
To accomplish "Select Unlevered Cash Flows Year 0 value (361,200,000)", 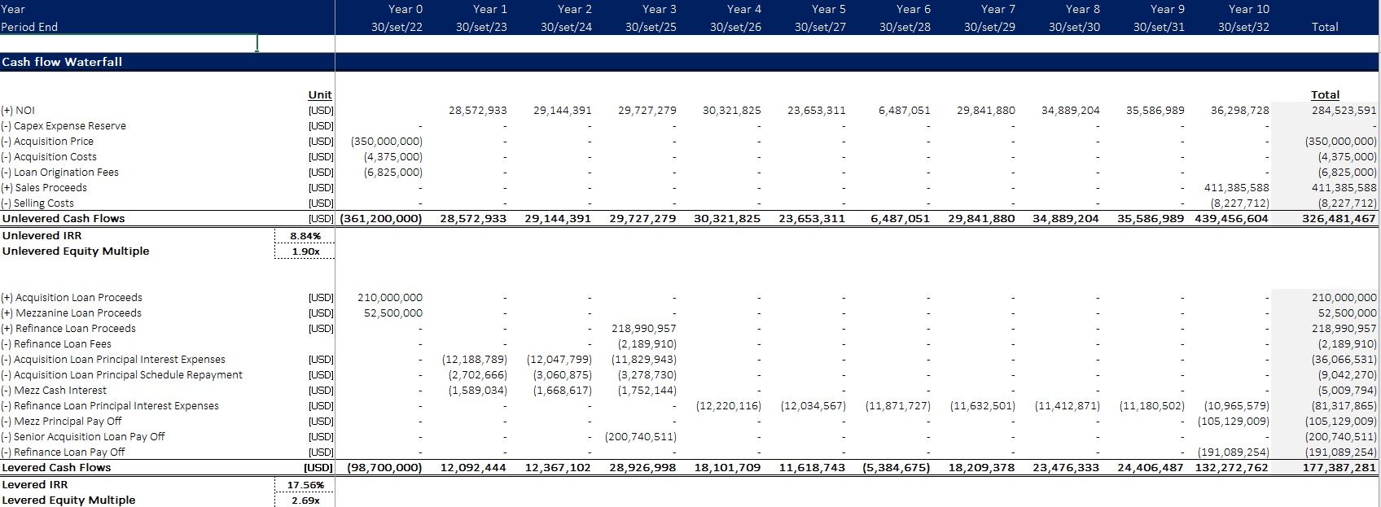I will click(x=381, y=219).
